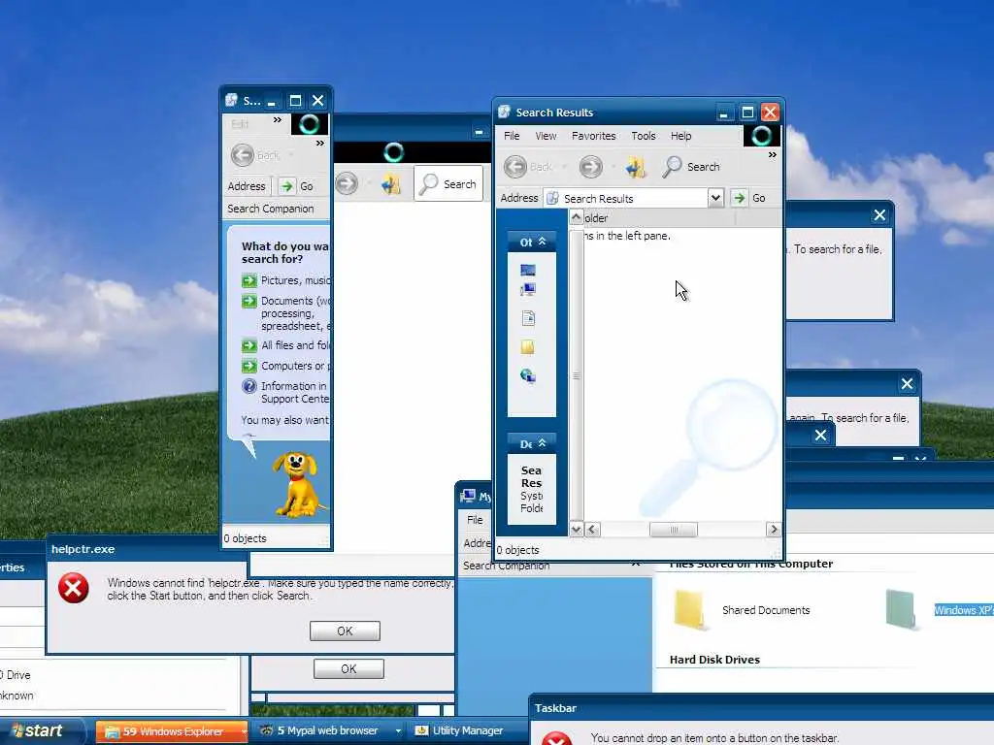Open Favorites menu in Search Results window
Screen dimensions: 994x745
coord(593,136)
